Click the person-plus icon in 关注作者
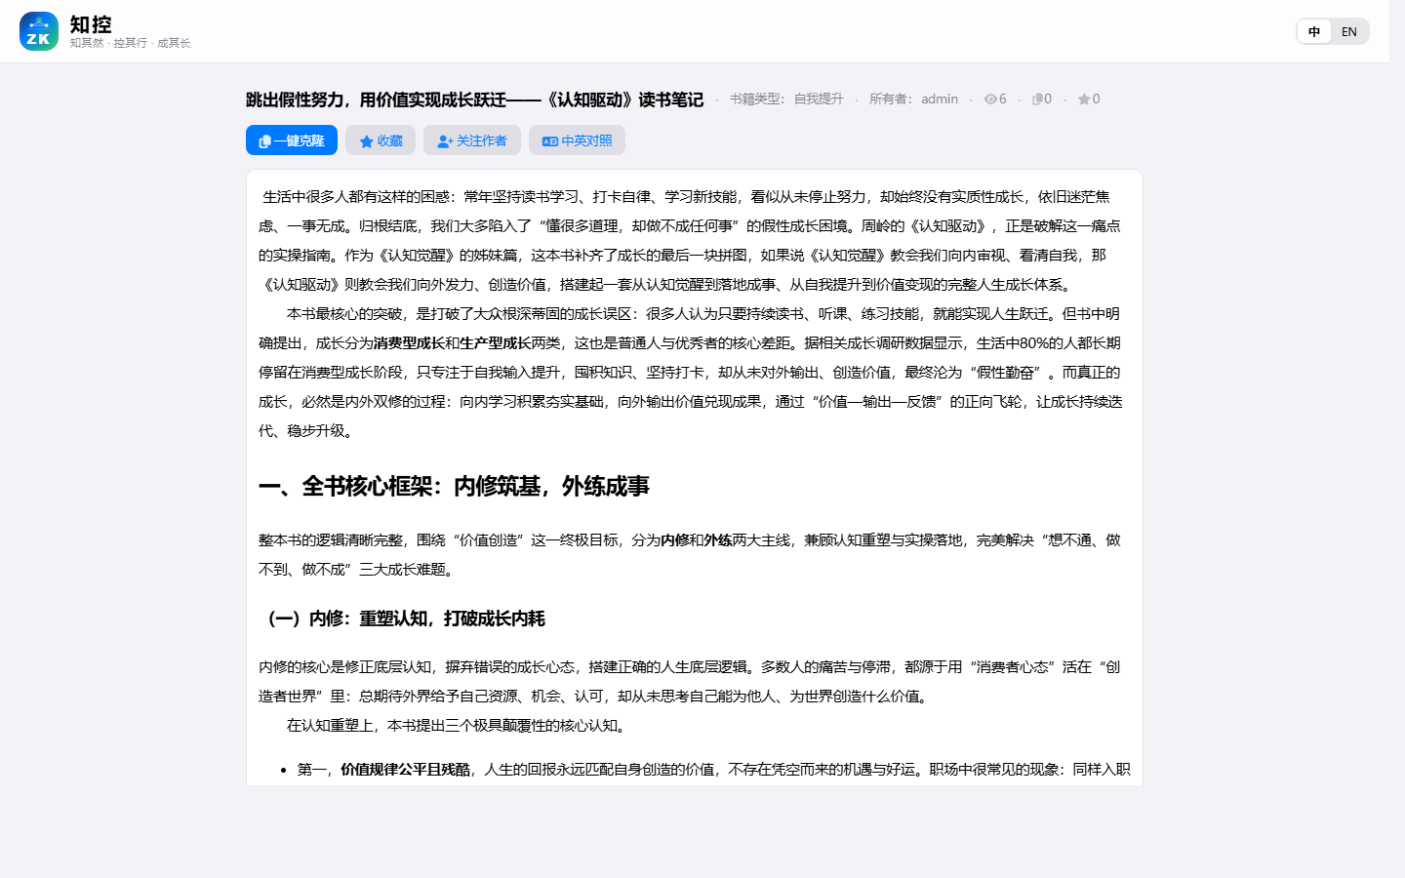 445,141
